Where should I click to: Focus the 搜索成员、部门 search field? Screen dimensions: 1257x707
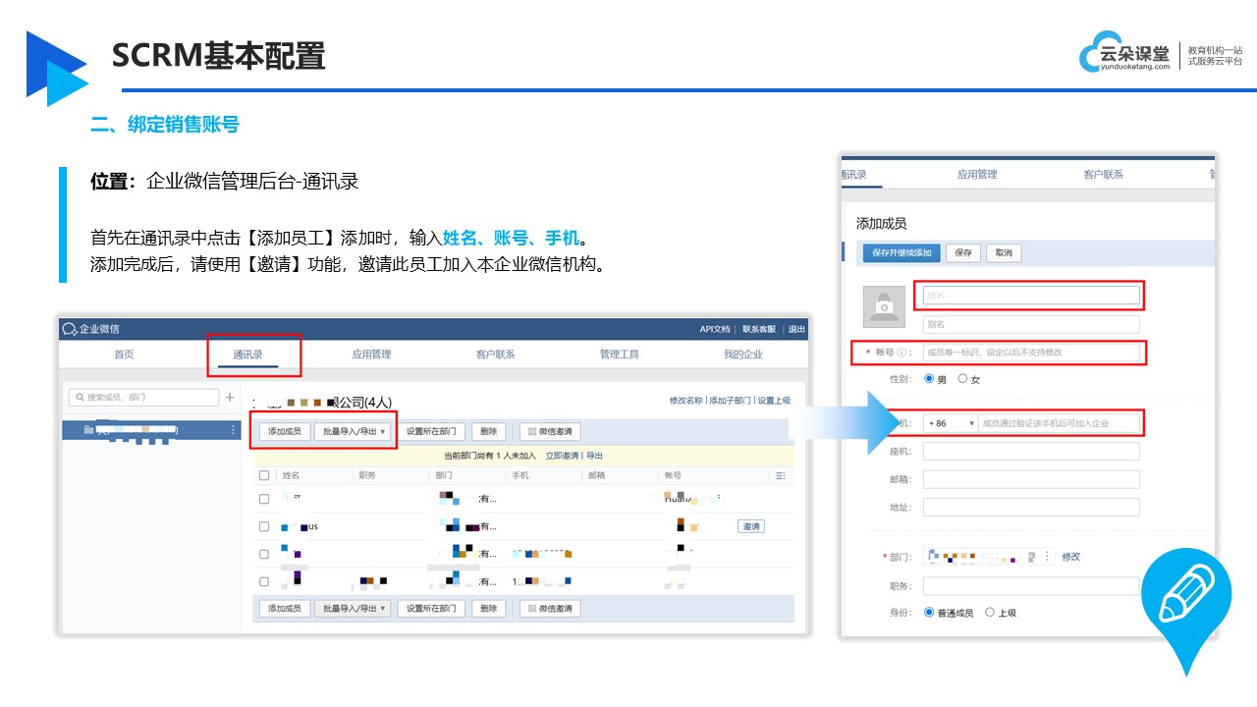[143, 398]
